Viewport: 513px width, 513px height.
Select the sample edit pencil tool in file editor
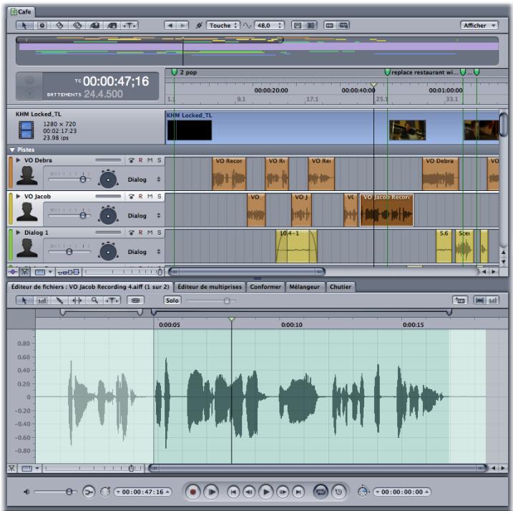59,301
